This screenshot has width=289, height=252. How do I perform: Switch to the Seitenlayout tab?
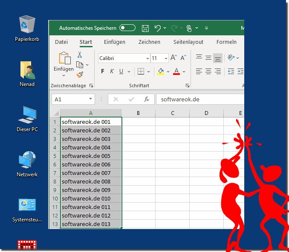pyautogui.click(x=188, y=42)
